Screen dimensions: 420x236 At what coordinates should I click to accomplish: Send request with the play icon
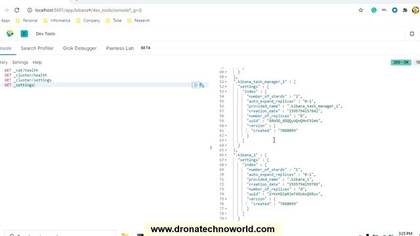point(196,85)
